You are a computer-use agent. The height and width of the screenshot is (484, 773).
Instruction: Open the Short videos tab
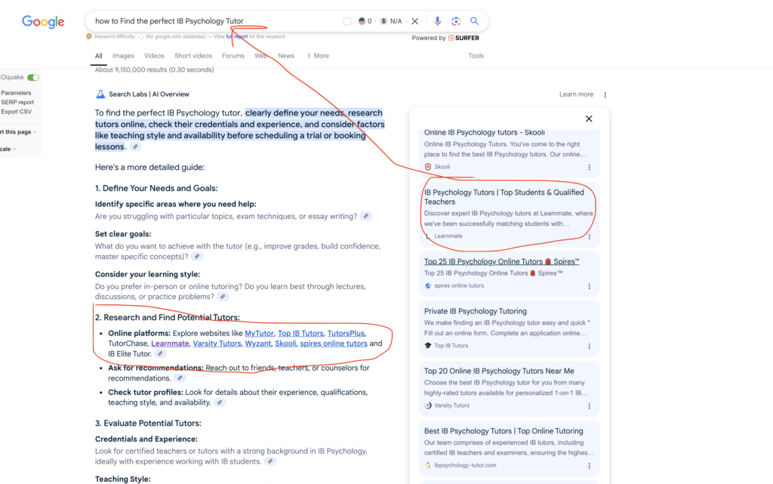tap(193, 56)
